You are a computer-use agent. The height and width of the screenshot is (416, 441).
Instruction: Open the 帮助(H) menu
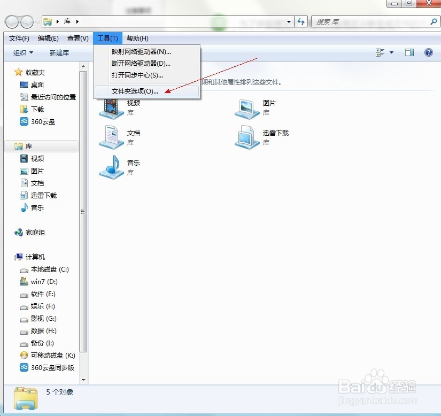click(x=137, y=38)
